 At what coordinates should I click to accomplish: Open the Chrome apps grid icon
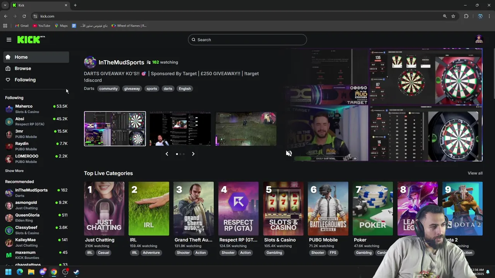pyautogui.click(x=5, y=26)
